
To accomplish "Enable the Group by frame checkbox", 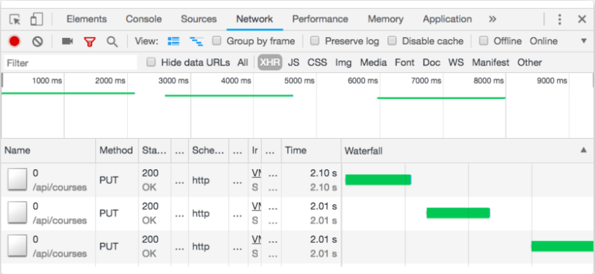I will (x=216, y=41).
